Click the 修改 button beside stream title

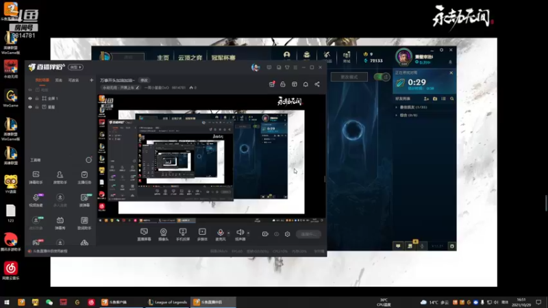point(144,80)
